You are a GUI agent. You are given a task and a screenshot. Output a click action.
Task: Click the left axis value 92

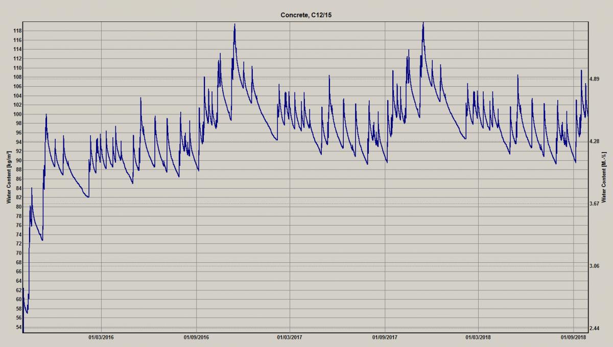(18, 151)
